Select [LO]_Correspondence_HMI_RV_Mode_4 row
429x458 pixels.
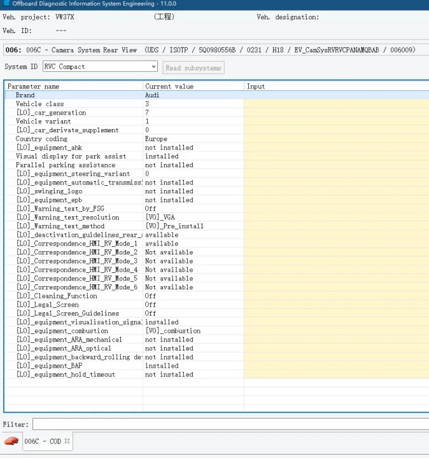click(x=217, y=270)
